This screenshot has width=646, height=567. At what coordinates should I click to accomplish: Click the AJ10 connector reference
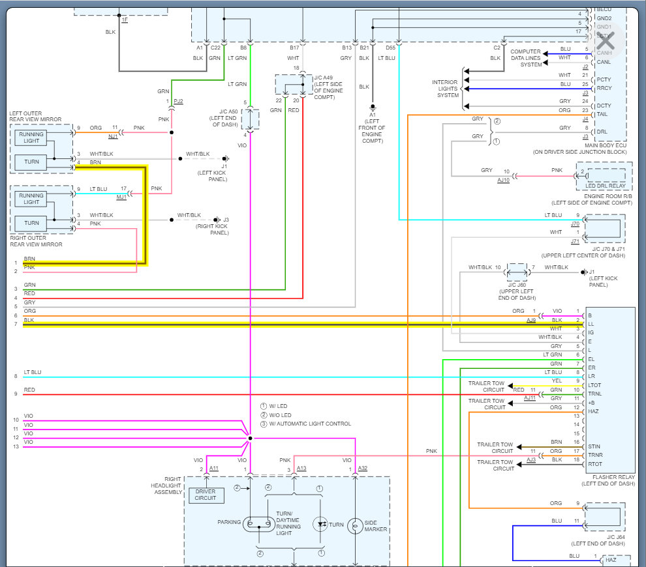(x=504, y=180)
